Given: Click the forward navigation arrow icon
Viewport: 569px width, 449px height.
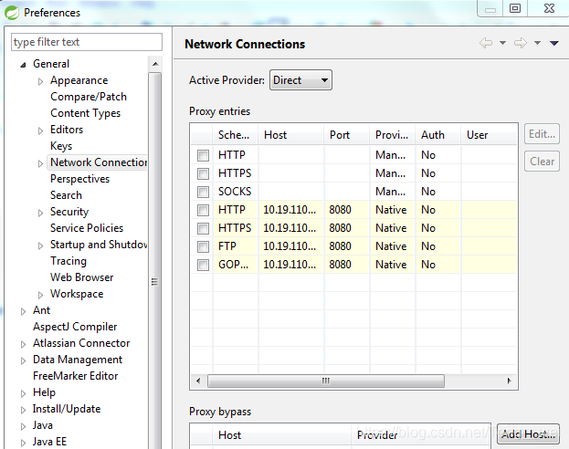Looking at the screenshot, I should 521,43.
